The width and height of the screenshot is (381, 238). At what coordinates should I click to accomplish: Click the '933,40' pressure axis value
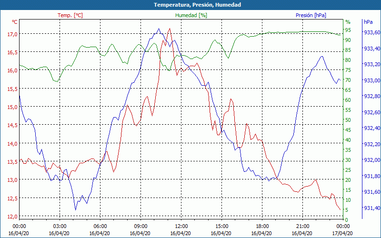click(372, 49)
